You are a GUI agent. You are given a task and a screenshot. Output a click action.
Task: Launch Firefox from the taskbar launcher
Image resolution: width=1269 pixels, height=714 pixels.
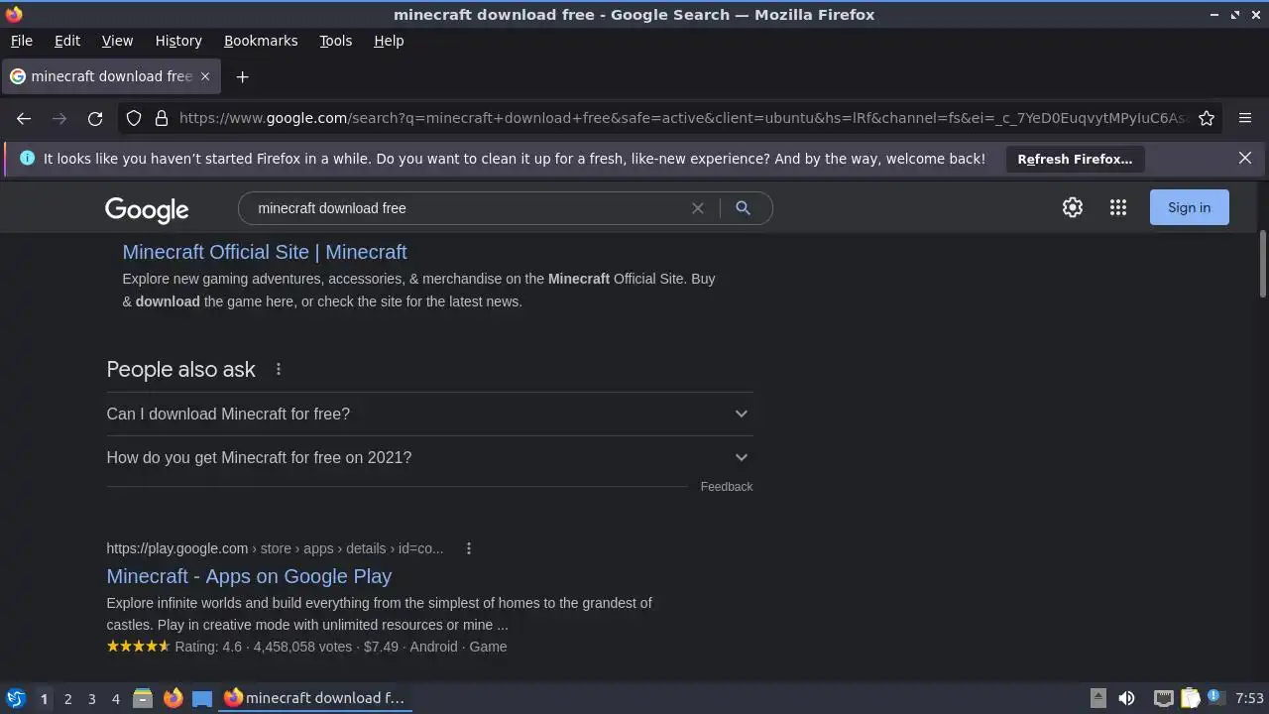pos(173,698)
